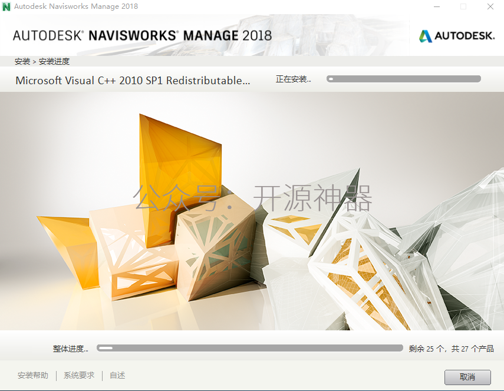Click the 剩余 25 个，共 27 个产品 text
The image size is (504, 391).
pyautogui.click(x=452, y=349)
